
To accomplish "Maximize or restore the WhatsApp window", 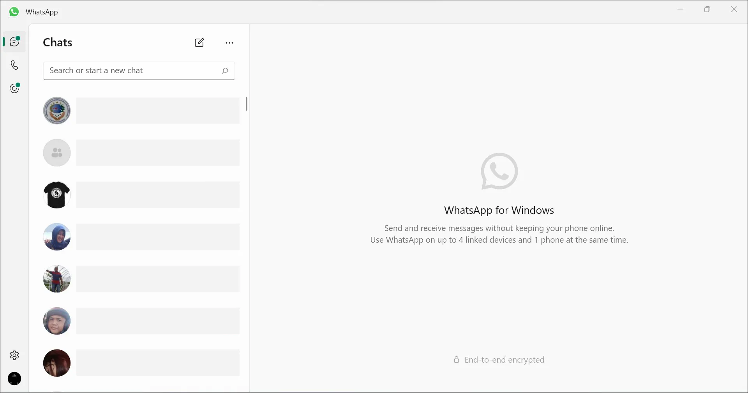I will pyautogui.click(x=707, y=9).
